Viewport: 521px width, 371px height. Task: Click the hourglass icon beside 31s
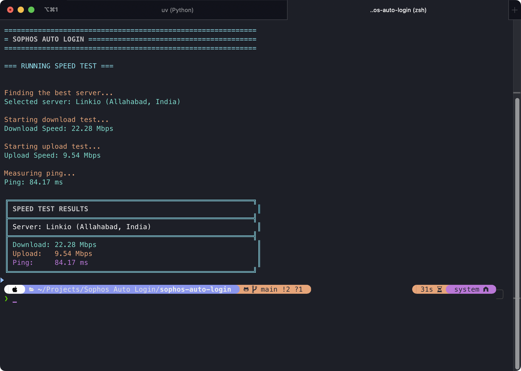click(440, 289)
